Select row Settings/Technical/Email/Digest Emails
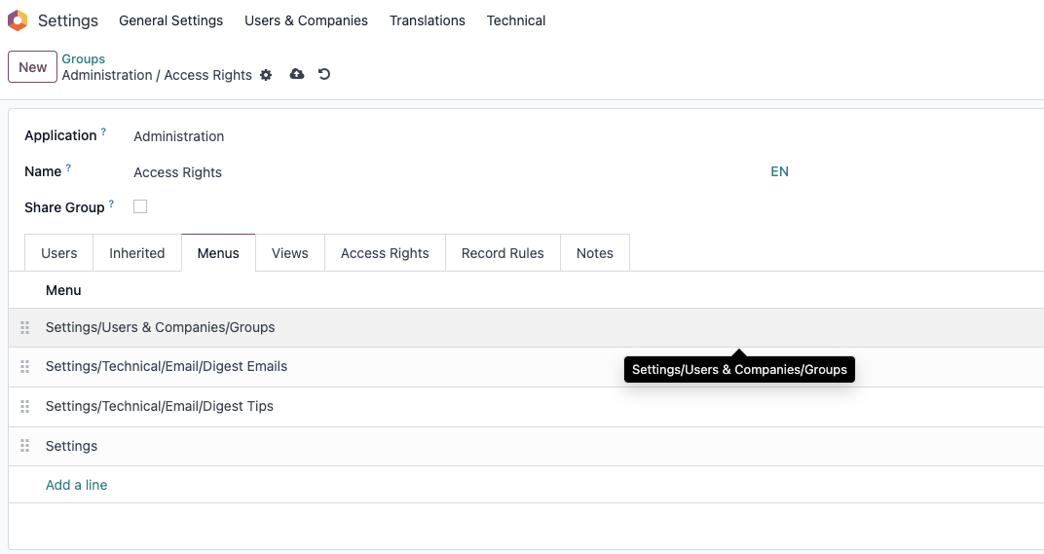This screenshot has height=554, width=1044. tap(526, 367)
